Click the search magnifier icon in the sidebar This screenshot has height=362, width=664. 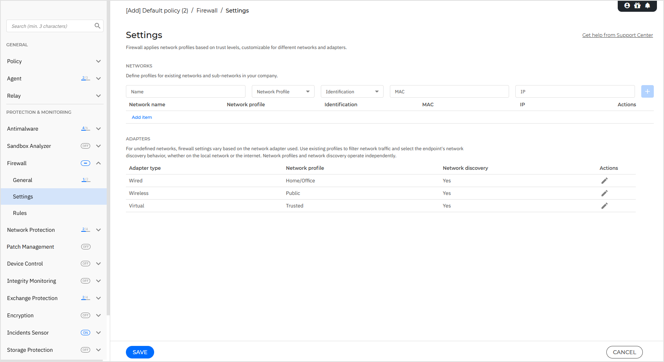click(x=97, y=25)
